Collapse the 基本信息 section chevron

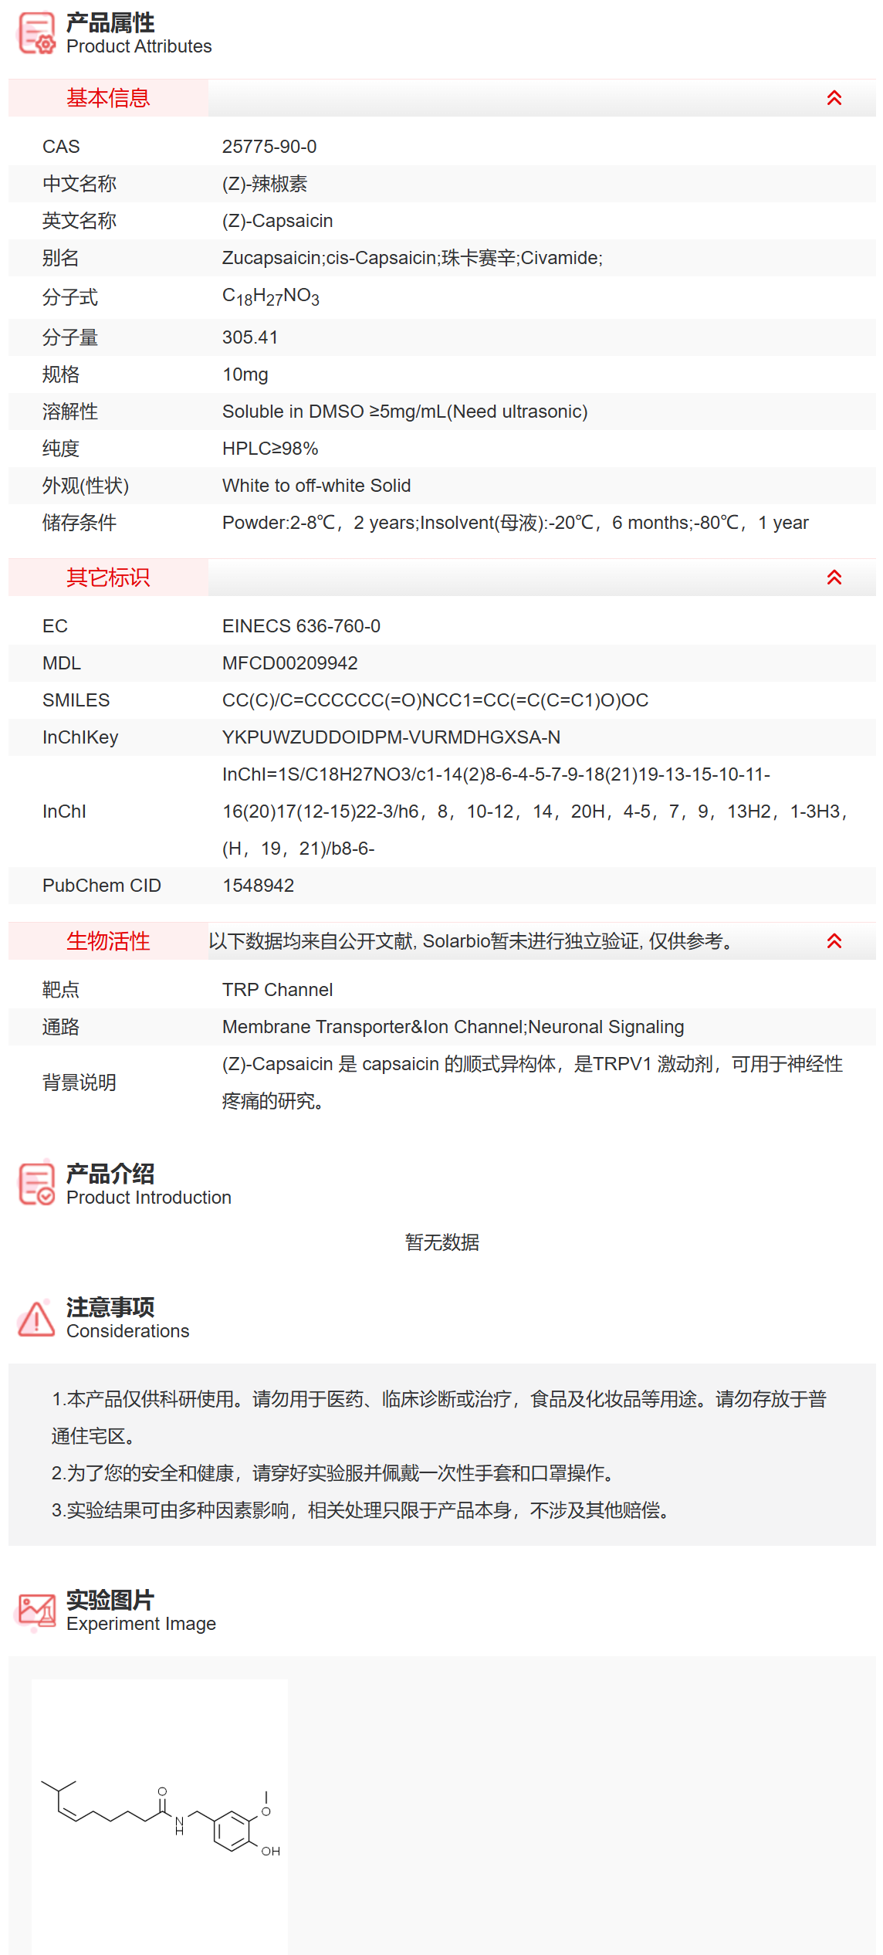coord(834,98)
